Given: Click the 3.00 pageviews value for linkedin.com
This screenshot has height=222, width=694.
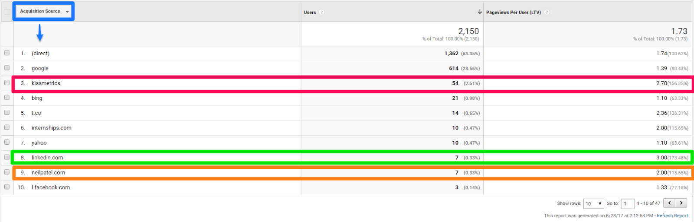Looking at the screenshot, I should click(661, 158).
